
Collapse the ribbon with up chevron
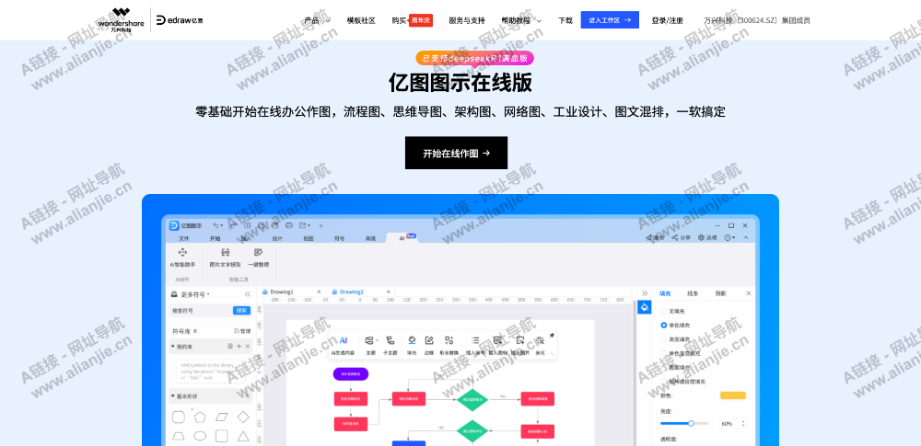point(746,237)
